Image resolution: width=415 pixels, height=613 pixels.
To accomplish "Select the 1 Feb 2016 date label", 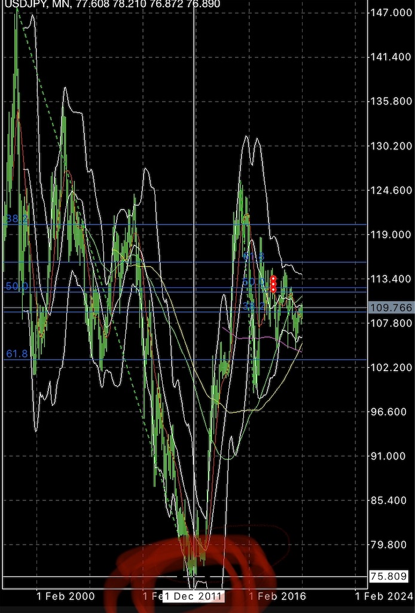I will point(277,596).
